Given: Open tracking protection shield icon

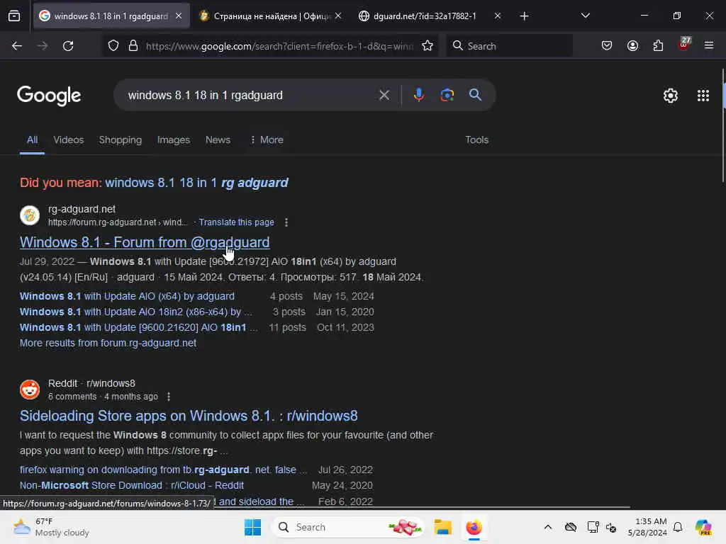Looking at the screenshot, I should pyautogui.click(x=113, y=46).
